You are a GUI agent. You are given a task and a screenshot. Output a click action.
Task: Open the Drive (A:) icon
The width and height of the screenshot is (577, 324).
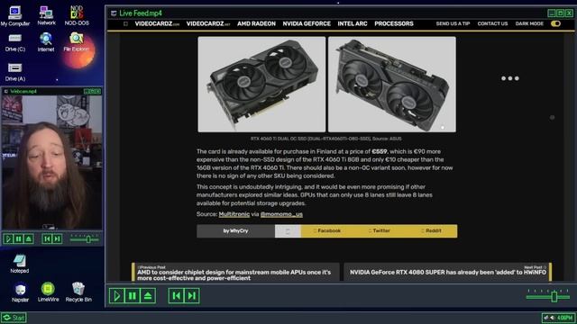point(15,72)
